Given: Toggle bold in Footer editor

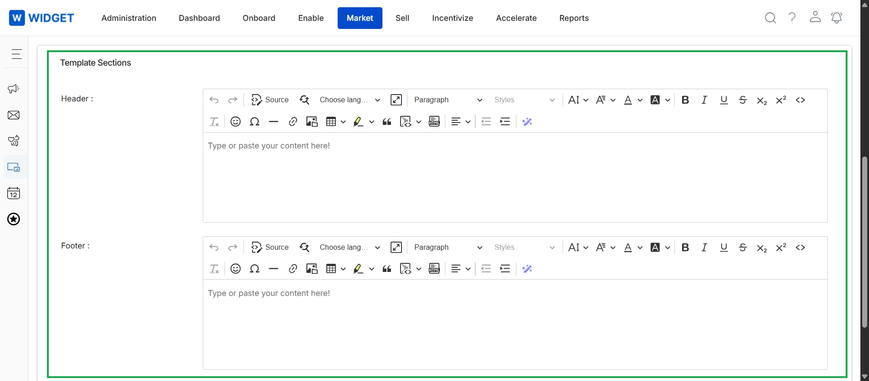Looking at the screenshot, I should tap(685, 248).
